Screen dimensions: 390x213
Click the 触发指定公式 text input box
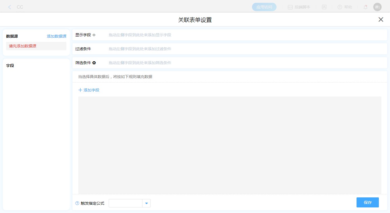pos(125,203)
